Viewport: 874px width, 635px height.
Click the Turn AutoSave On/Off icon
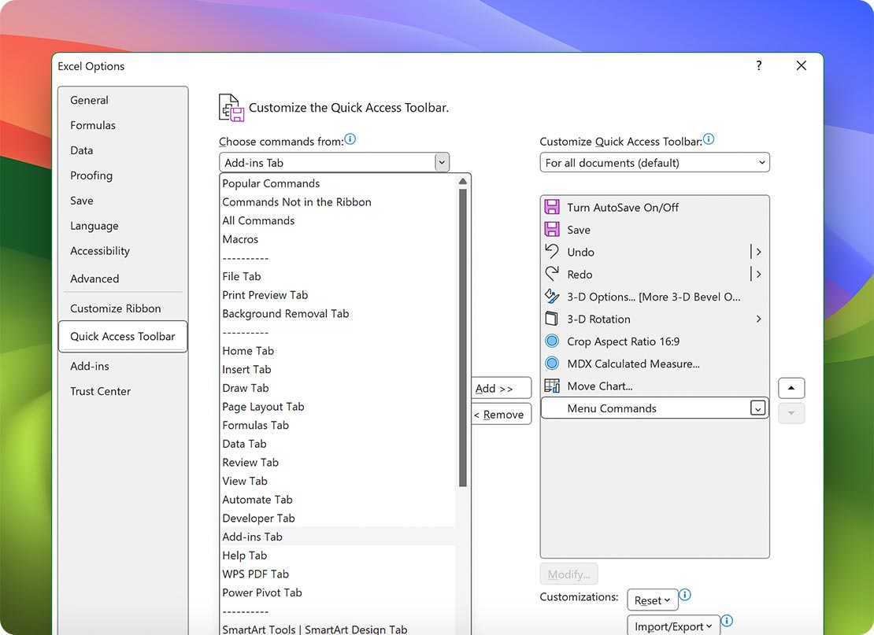click(x=551, y=207)
